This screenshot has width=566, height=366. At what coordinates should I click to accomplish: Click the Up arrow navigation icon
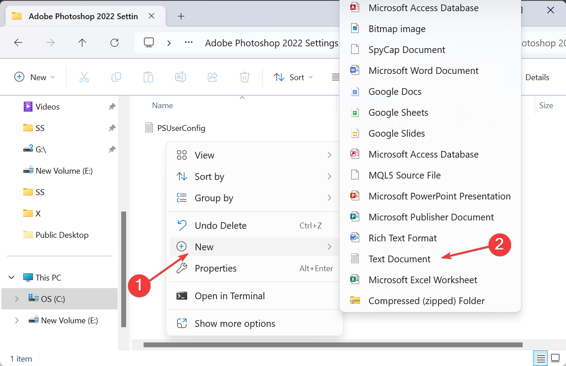click(82, 43)
